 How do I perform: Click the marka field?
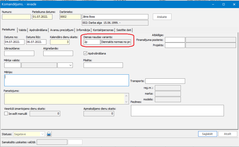point(168,94)
